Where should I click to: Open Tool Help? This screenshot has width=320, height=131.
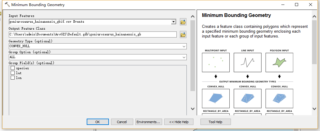click(x=215, y=122)
